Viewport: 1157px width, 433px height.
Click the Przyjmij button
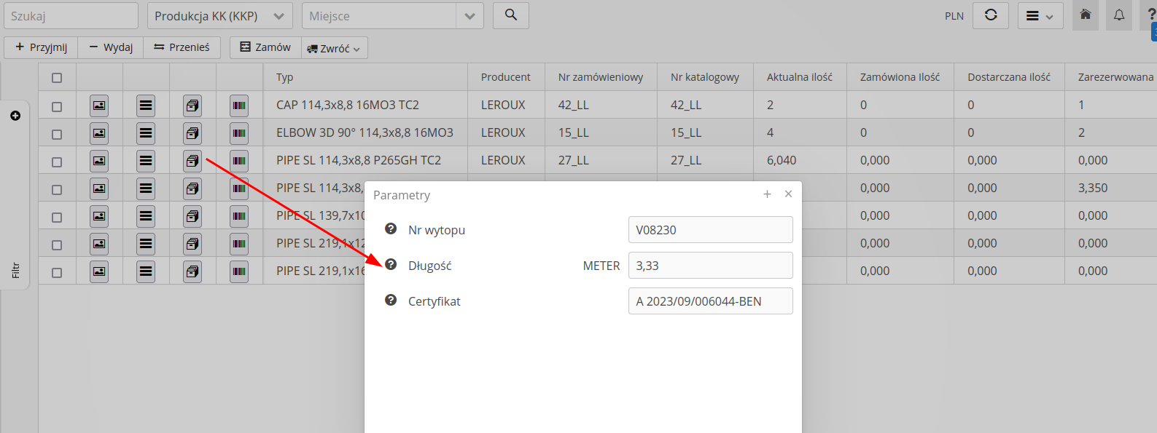pos(42,47)
